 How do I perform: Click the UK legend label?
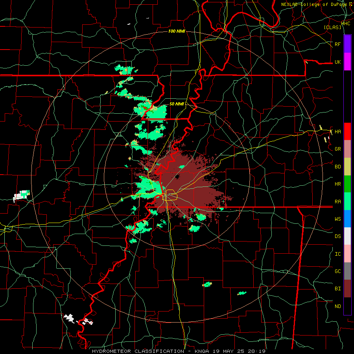tap(337, 62)
